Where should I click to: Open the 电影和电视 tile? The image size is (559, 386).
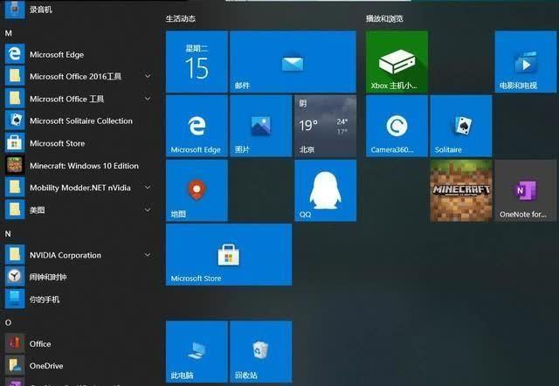(526, 62)
